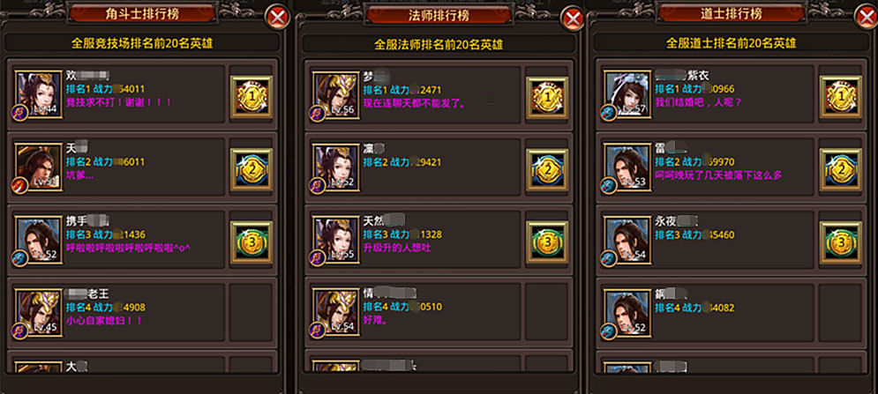
Task: Select rank 1 gladiator hero avatar Lv.44
Action: [39, 94]
